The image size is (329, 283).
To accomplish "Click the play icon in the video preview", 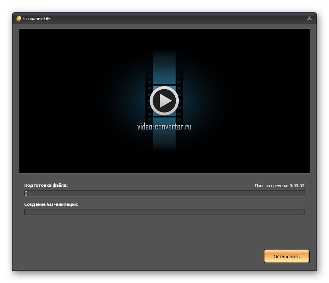I will pos(164,101).
